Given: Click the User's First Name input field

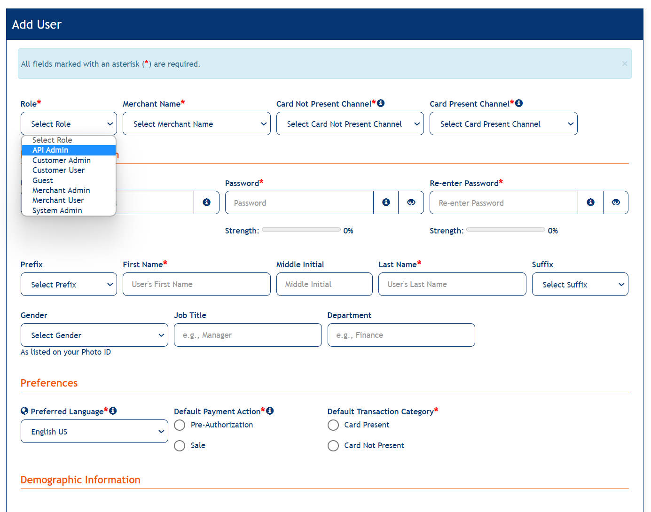Looking at the screenshot, I should coord(196,285).
